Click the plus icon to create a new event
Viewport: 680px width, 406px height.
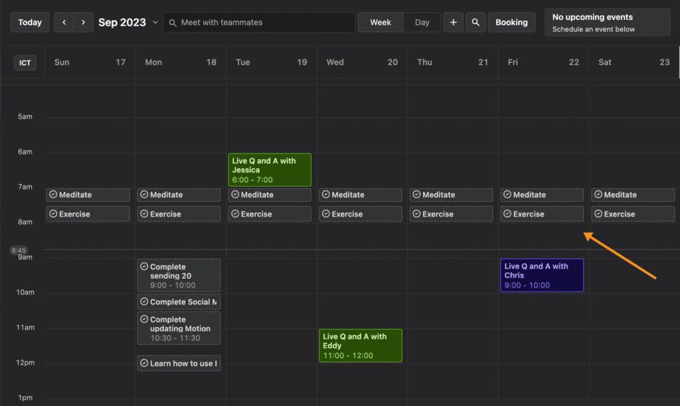(454, 22)
